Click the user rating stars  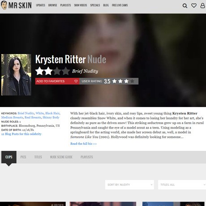[123, 81]
